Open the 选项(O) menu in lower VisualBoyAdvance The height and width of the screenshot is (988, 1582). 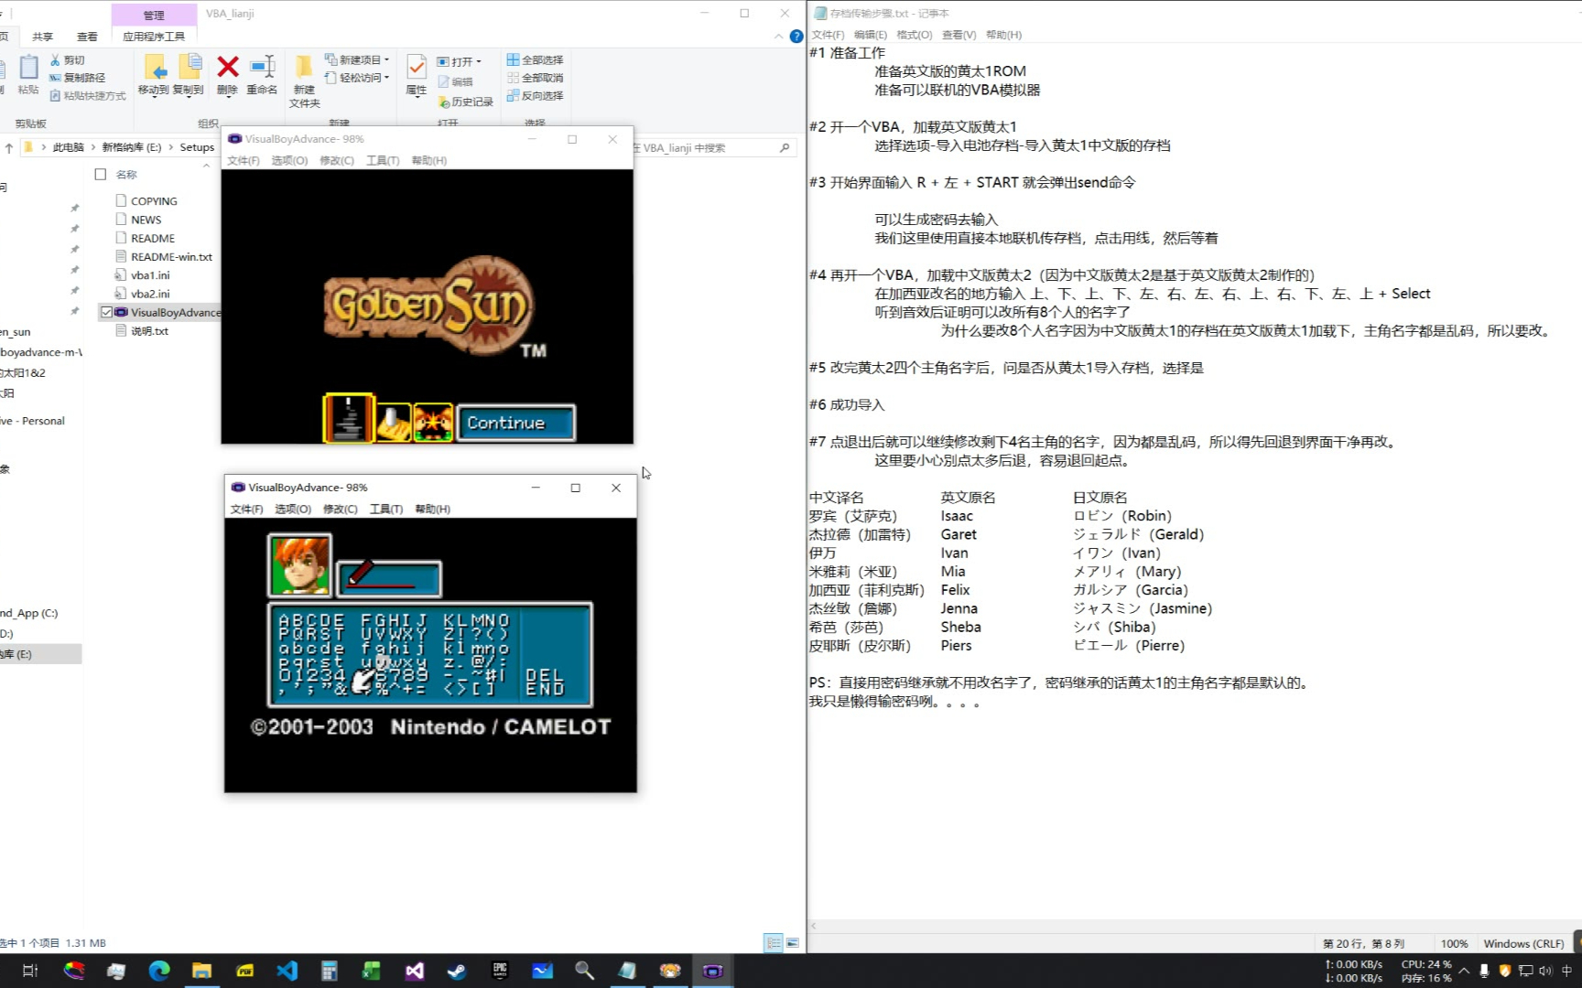(x=293, y=509)
